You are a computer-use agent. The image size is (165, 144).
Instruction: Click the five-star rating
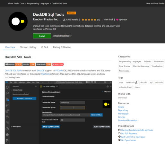pyautogui.click(x=89, y=20)
